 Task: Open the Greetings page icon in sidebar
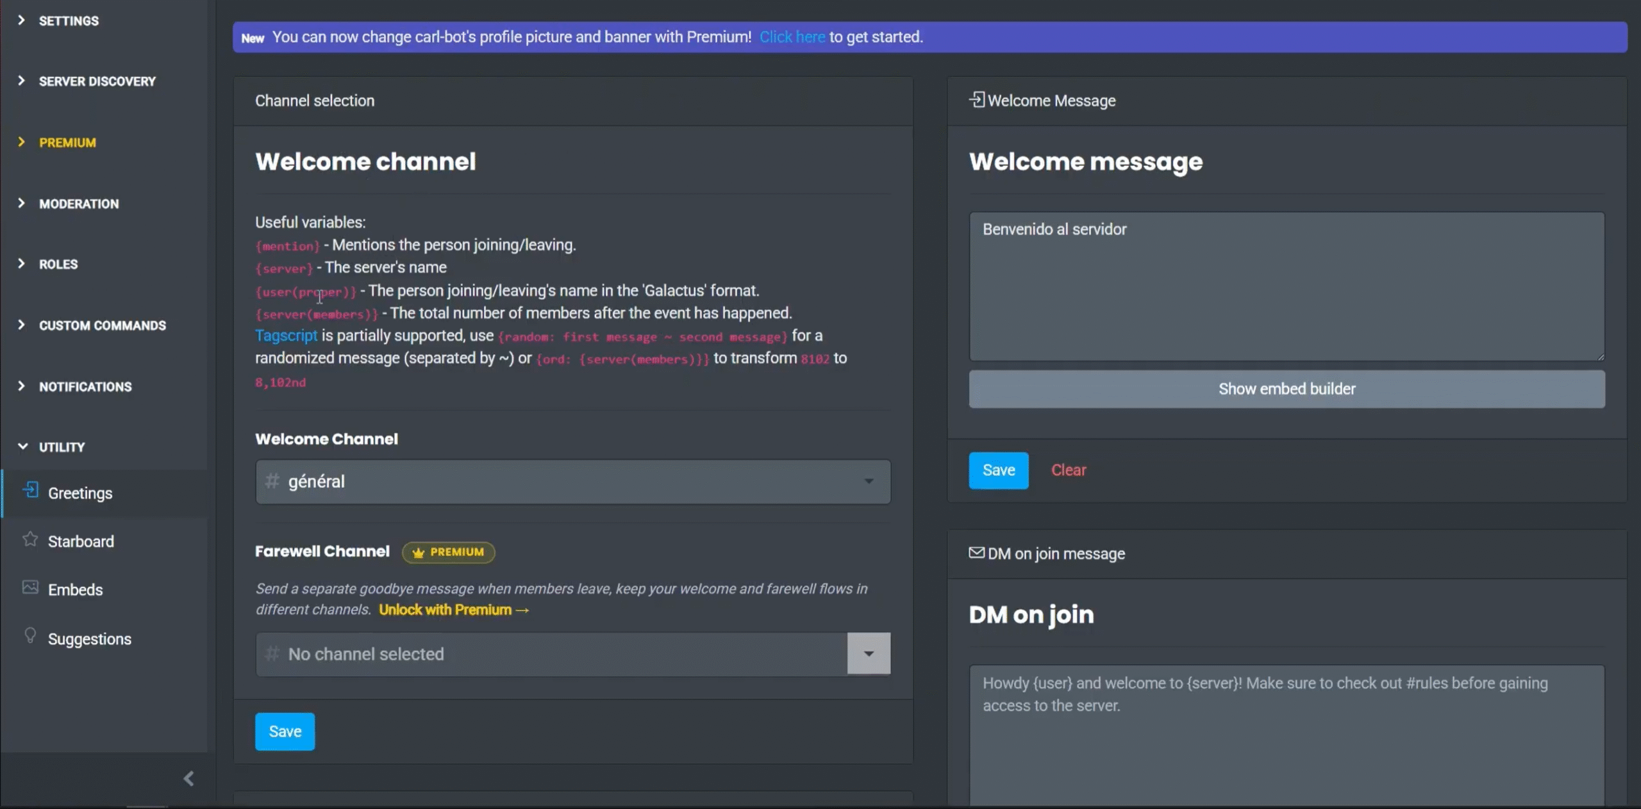(x=30, y=491)
